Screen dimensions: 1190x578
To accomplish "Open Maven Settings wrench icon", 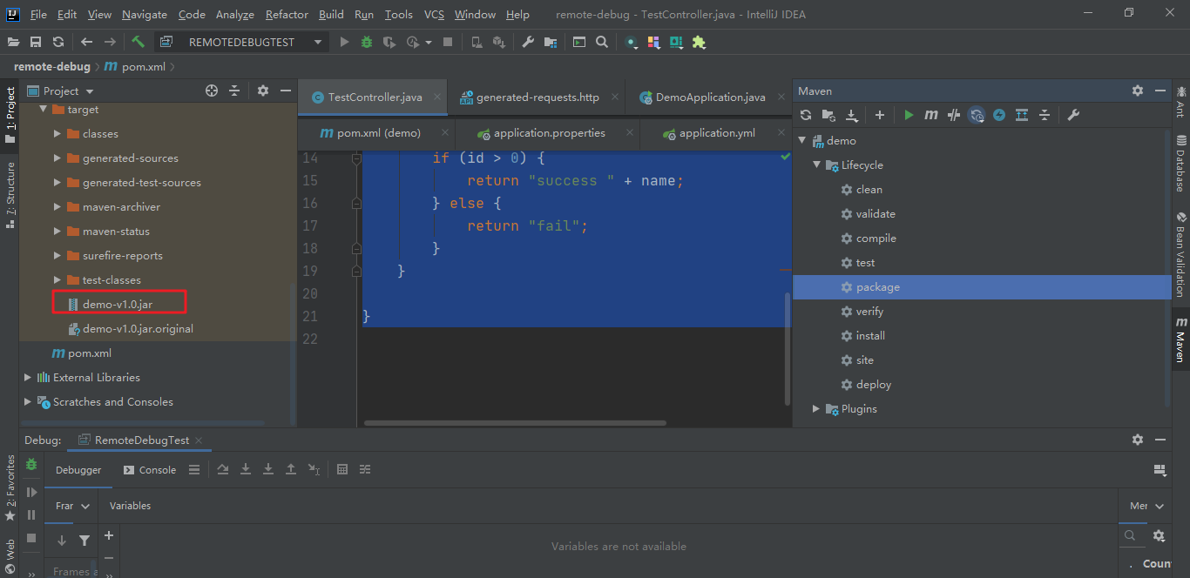I will point(1073,115).
